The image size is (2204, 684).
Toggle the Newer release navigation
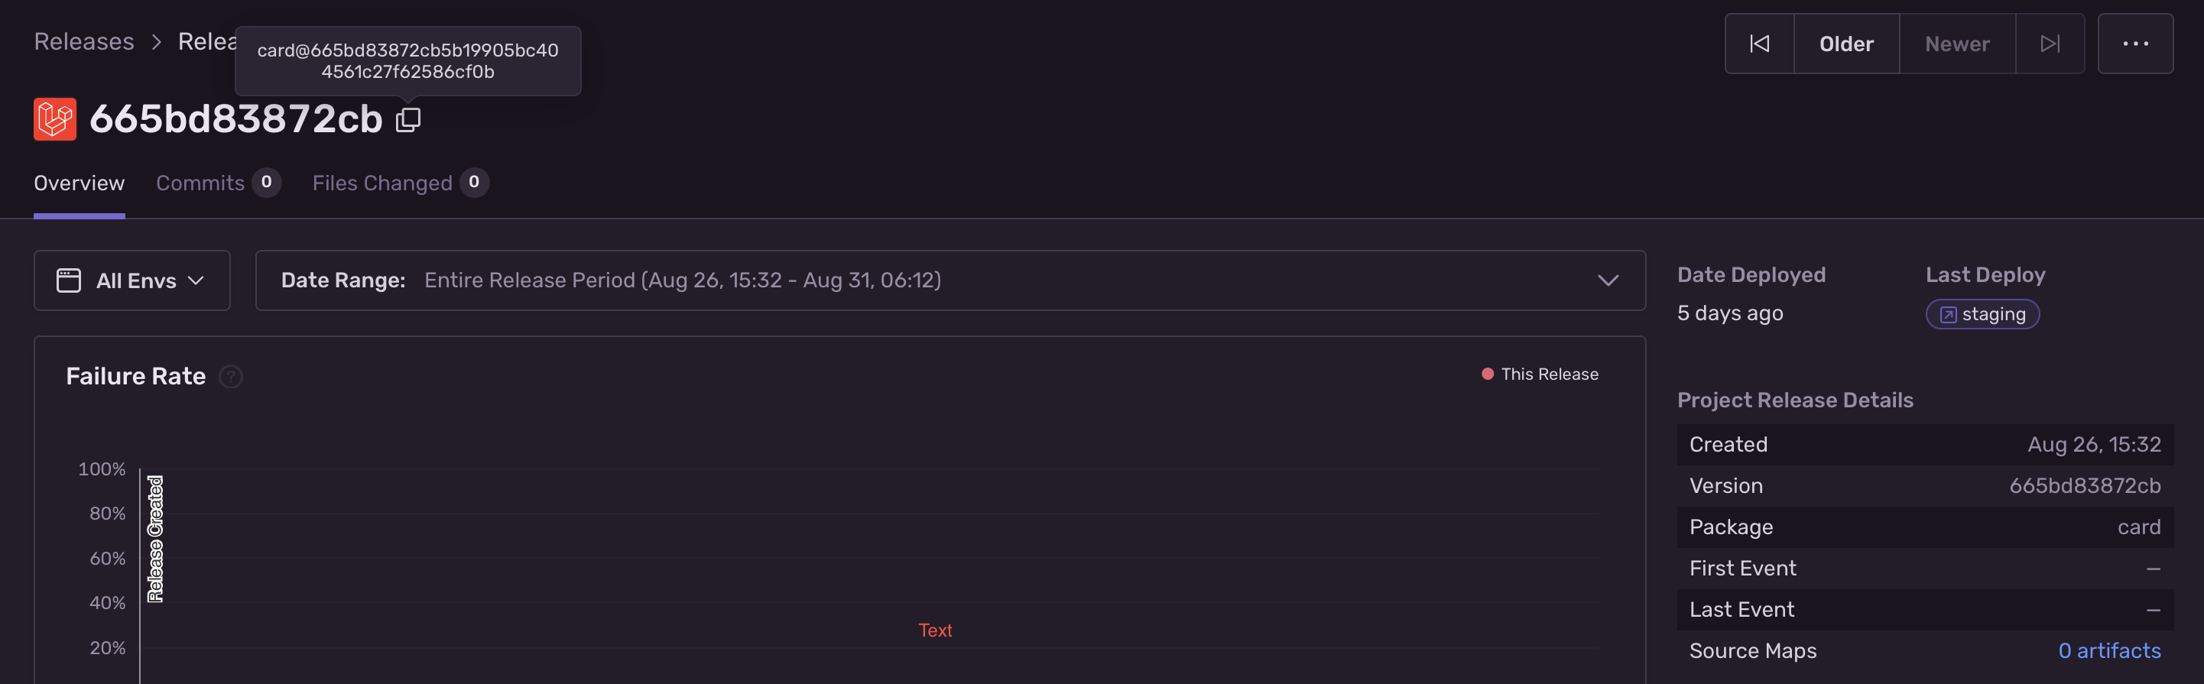click(x=1957, y=44)
